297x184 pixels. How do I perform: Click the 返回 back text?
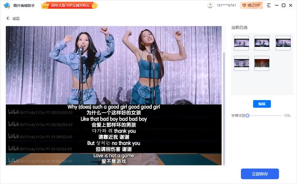(x=16, y=19)
